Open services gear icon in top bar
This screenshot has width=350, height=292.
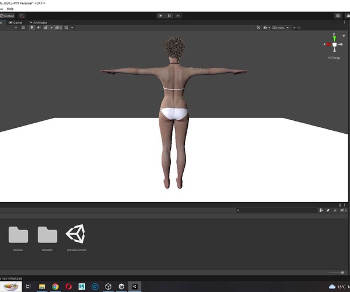(x=338, y=16)
